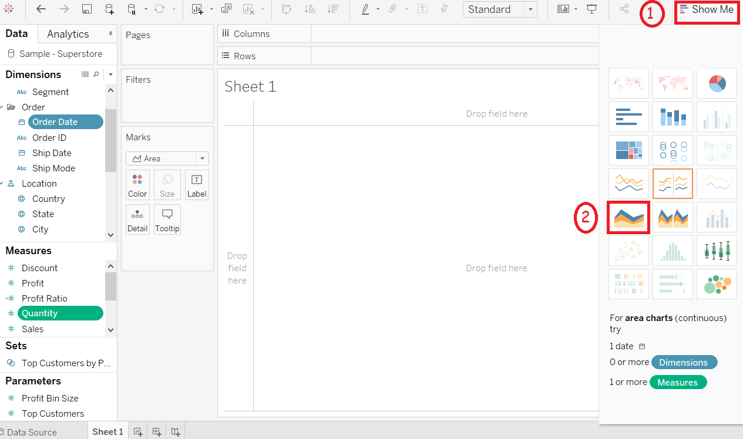Choose the continuous area chart thumbnail
Viewport: 743px width, 439px height.
click(628, 218)
